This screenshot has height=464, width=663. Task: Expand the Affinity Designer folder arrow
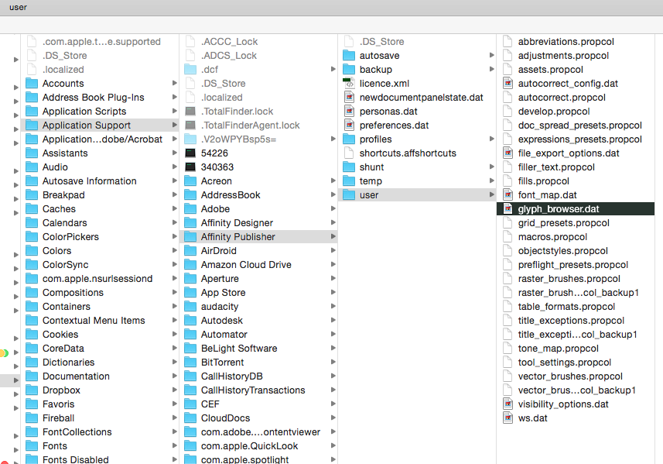pos(333,222)
